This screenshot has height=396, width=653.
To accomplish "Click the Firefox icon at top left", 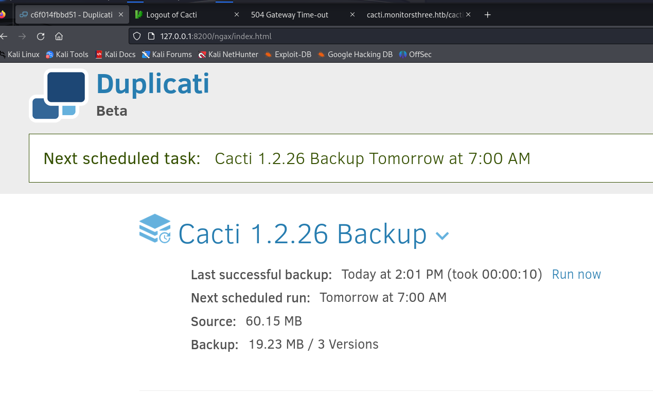I will [3, 15].
